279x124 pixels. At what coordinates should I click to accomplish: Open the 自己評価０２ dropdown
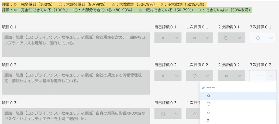(x=168, y=76)
